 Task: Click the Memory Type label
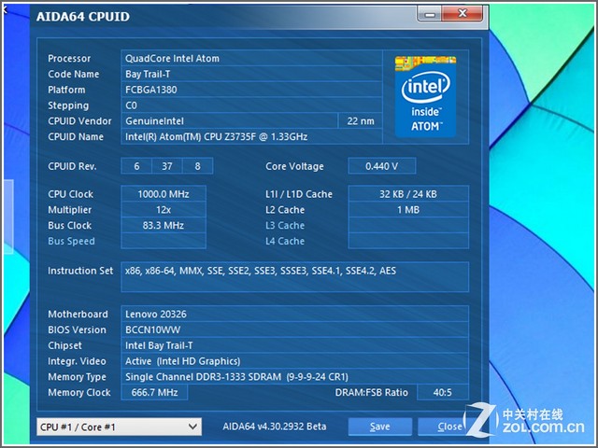pyautogui.click(x=77, y=377)
